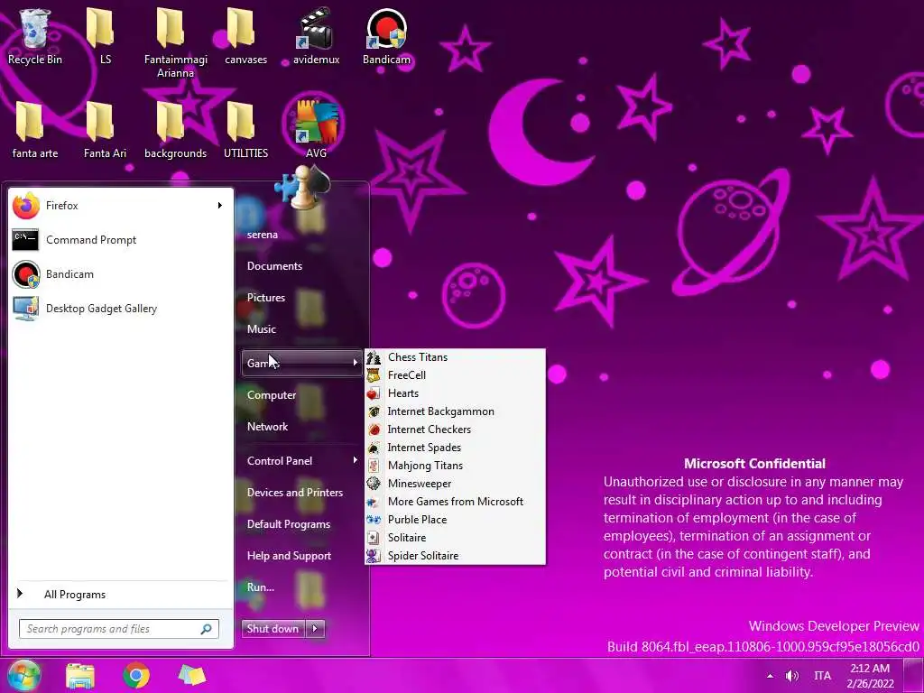Open Documents from Start menu
924x693 pixels.
pyautogui.click(x=274, y=266)
